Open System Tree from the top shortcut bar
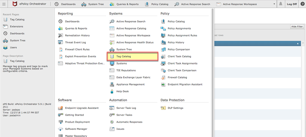Viewport: 306px width, 137px height. (93, 4)
